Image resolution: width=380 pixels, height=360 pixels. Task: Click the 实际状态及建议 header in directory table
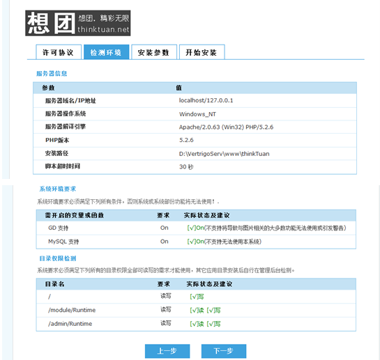[x=209, y=284]
